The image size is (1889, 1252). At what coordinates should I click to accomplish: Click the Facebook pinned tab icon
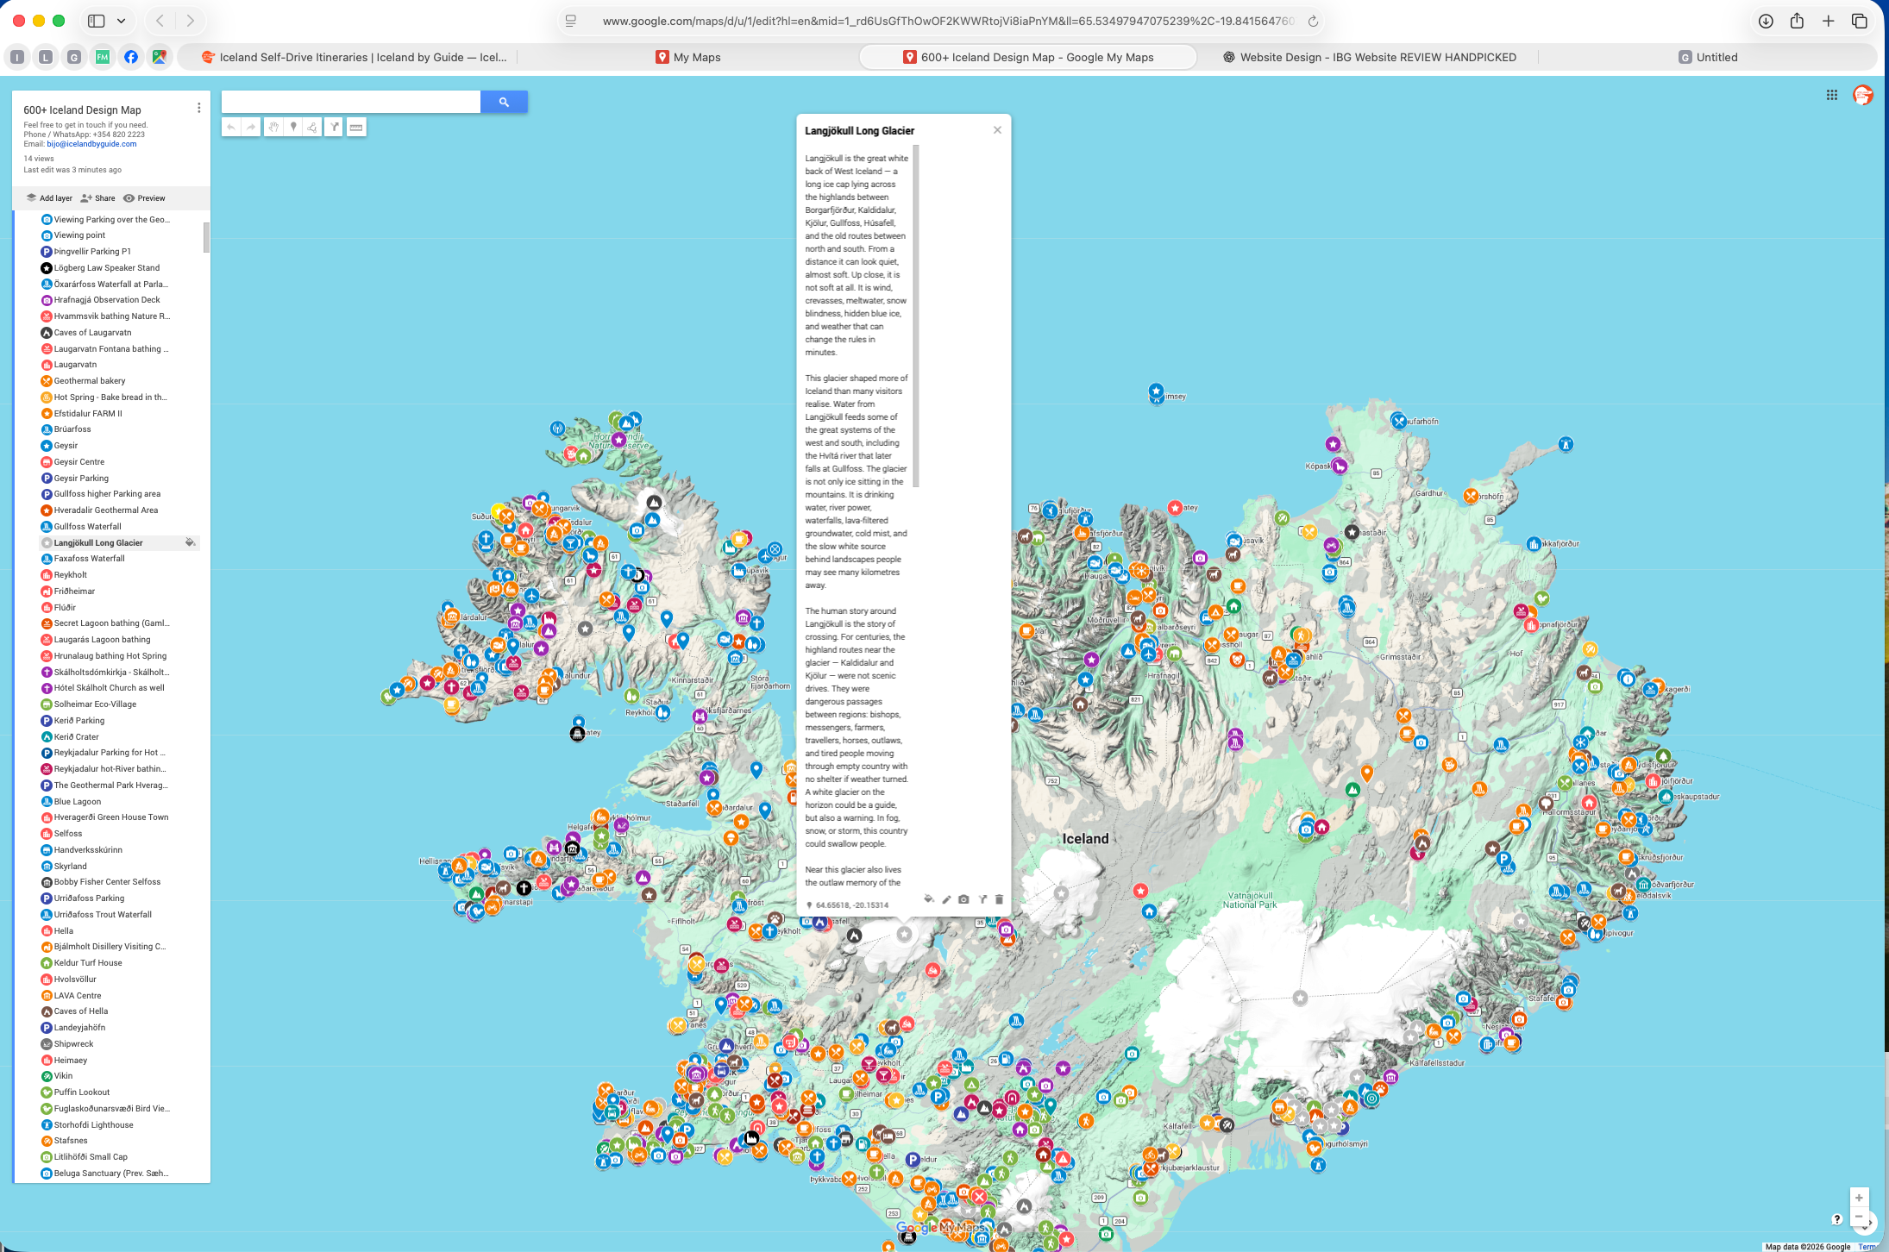[131, 57]
